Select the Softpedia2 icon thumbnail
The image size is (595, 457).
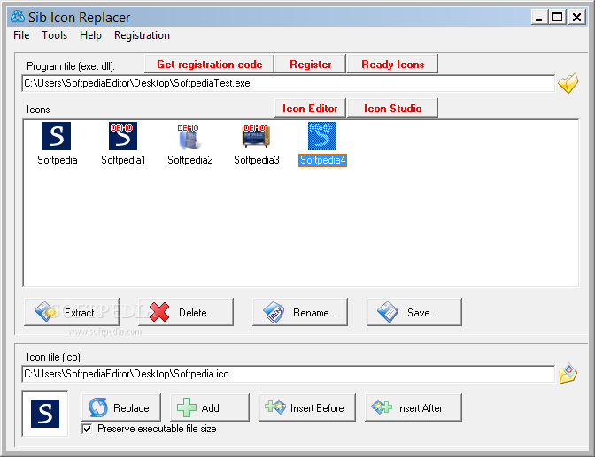[189, 136]
